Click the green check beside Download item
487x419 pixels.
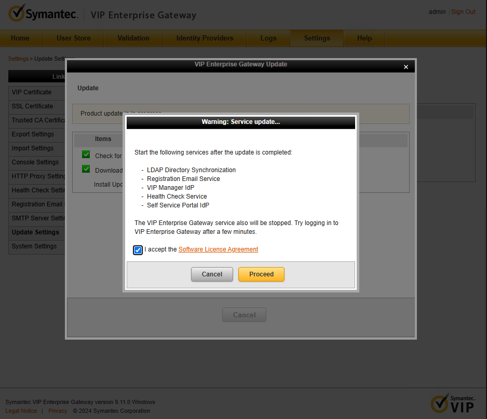point(86,169)
